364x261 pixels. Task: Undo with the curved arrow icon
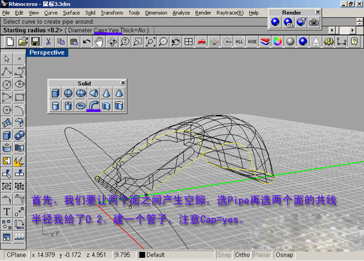pyautogui.click(x=87, y=42)
